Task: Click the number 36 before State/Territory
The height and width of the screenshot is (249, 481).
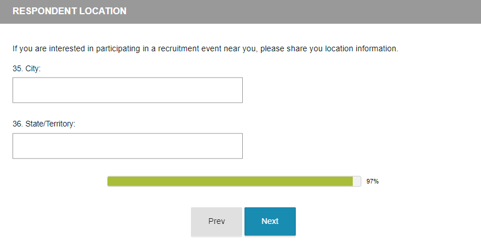Action: [17, 124]
